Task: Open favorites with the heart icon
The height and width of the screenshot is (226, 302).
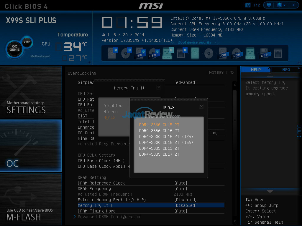Action: (269, 5)
